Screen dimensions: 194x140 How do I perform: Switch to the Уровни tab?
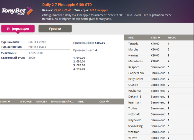[55, 29]
